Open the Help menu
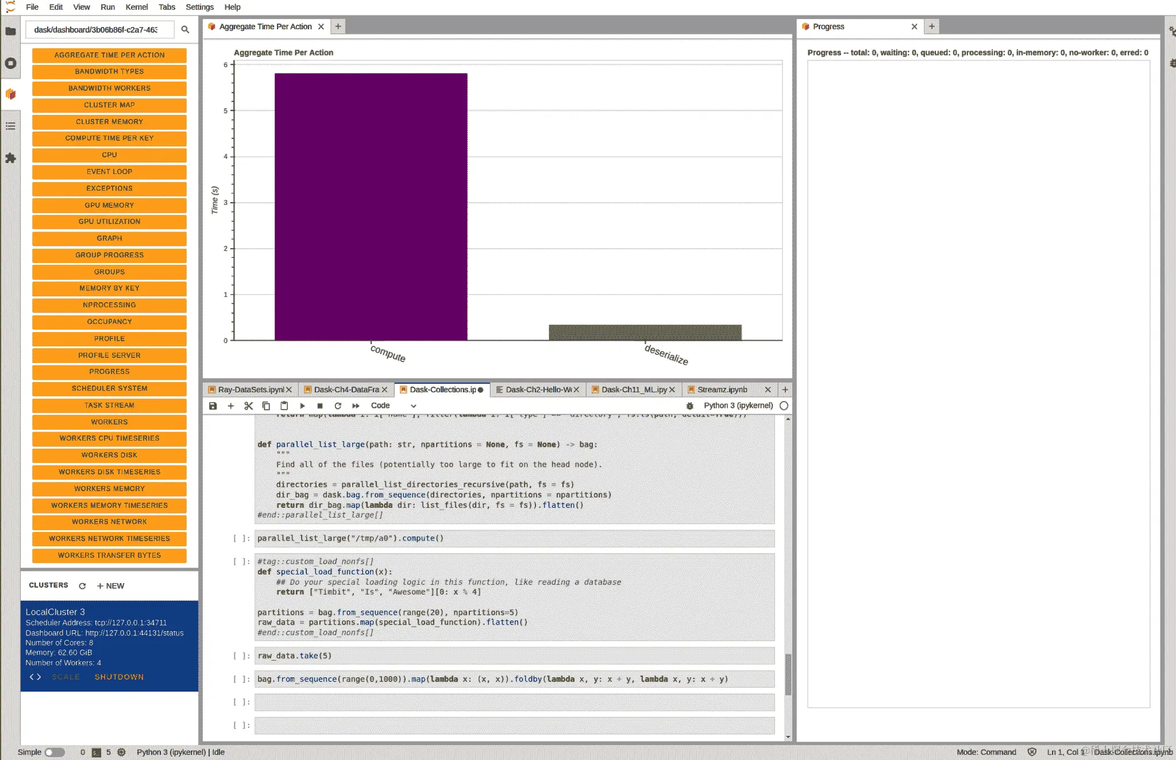The width and height of the screenshot is (1176, 760). pos(232,7)
